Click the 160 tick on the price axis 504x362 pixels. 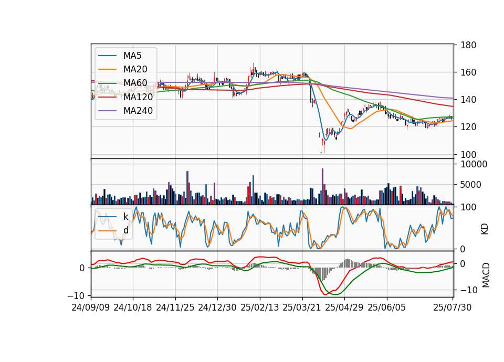tap(468, 72)
